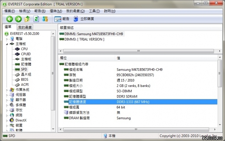Select the 主機板 child tree item

(26, 59)
